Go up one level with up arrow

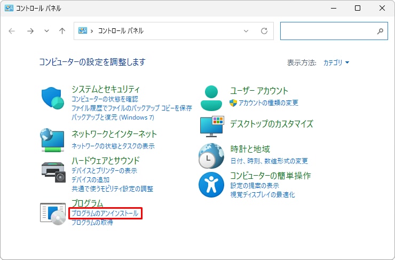[x=62, y=31]
